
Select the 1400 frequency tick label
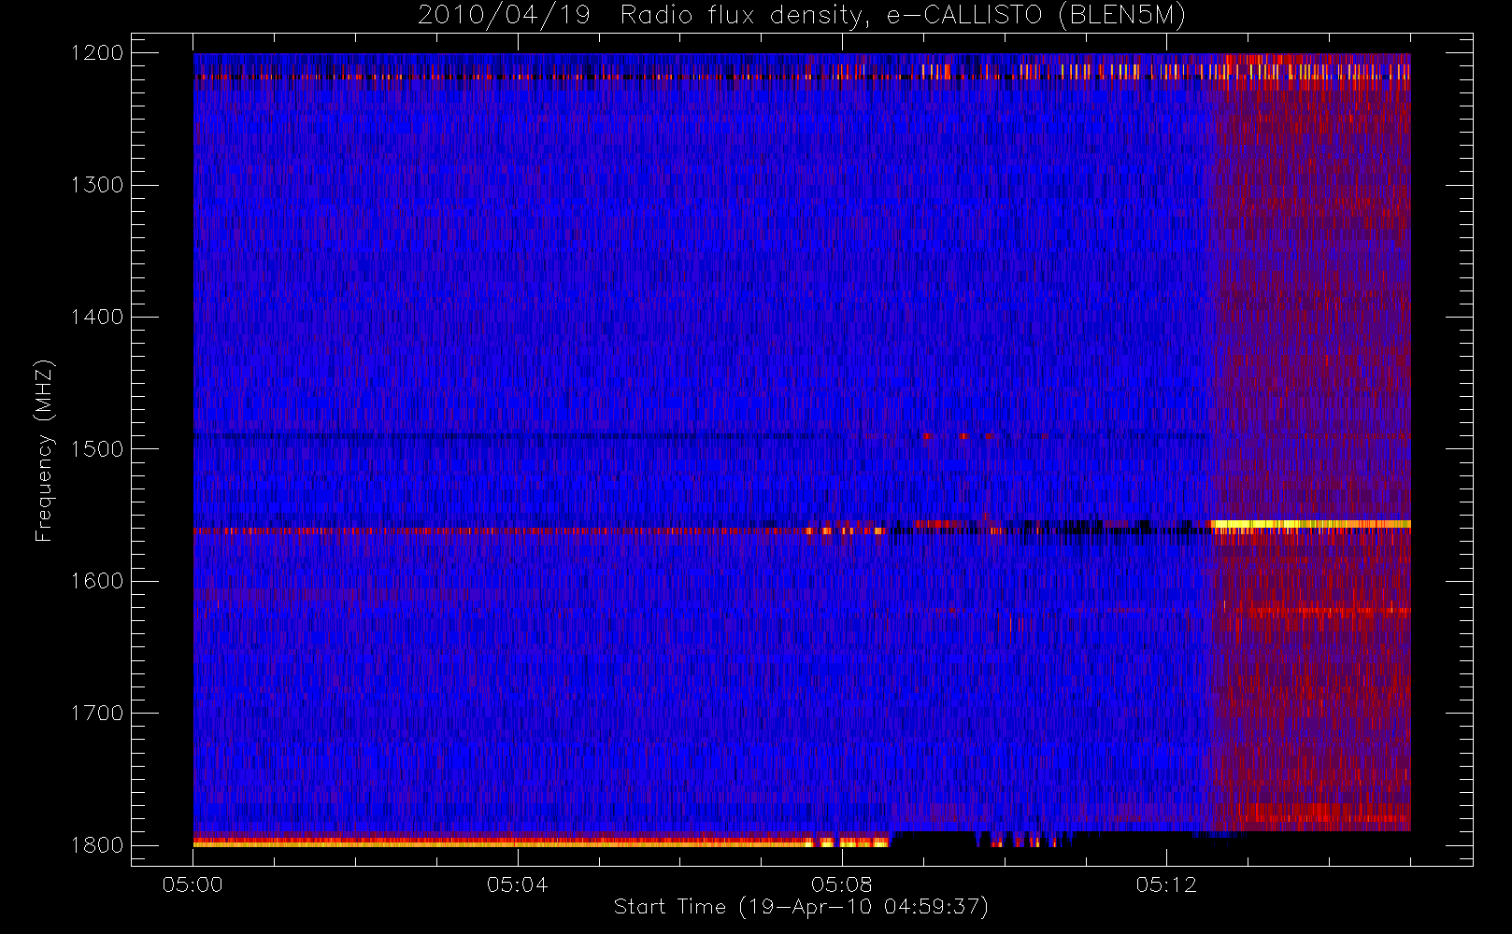click(97, 317)
